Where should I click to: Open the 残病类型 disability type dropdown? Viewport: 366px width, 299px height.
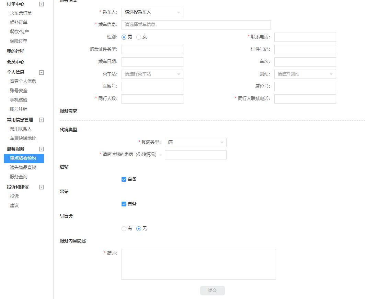(195, 142)
